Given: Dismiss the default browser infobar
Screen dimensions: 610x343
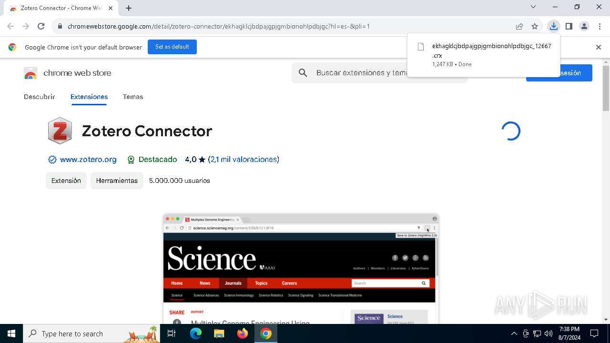Looking at the screenshot, I should pyautogui.click(x=599, y=47).
